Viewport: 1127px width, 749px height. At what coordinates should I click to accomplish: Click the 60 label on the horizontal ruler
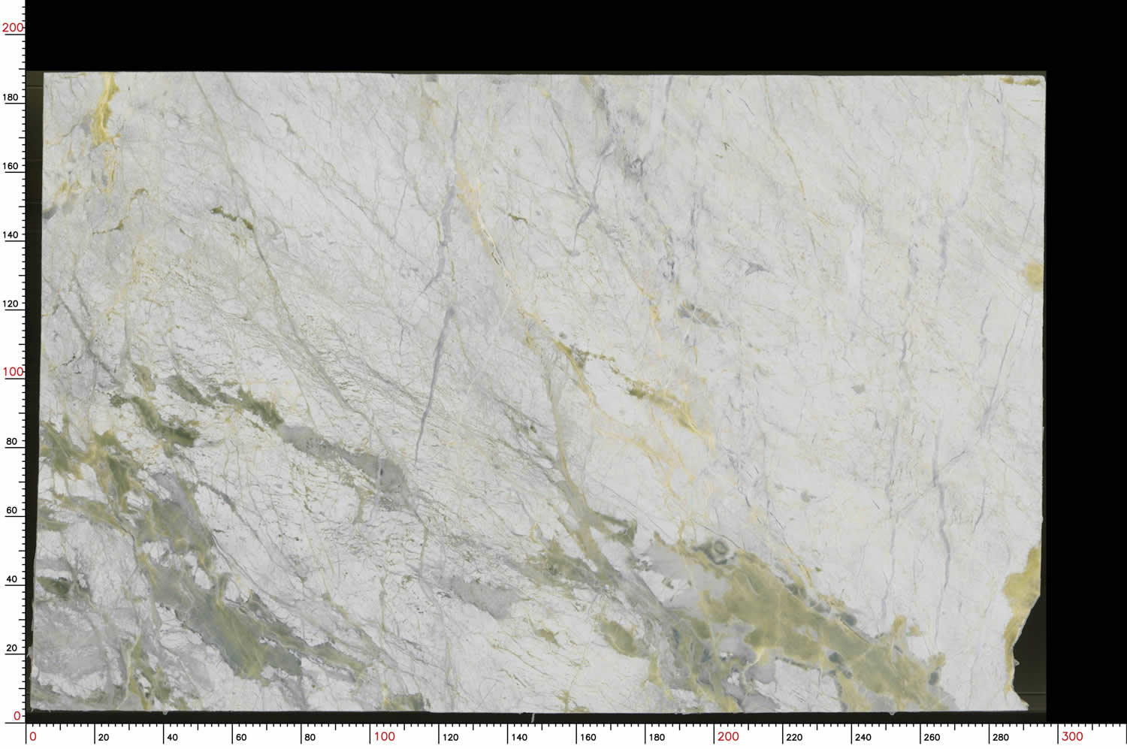pos(241,737)
